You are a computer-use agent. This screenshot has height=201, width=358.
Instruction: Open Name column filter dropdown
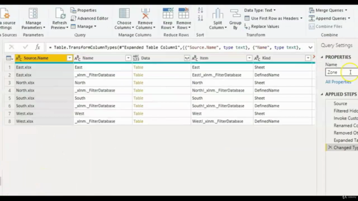pyautogui.click(x=128, y=58)
